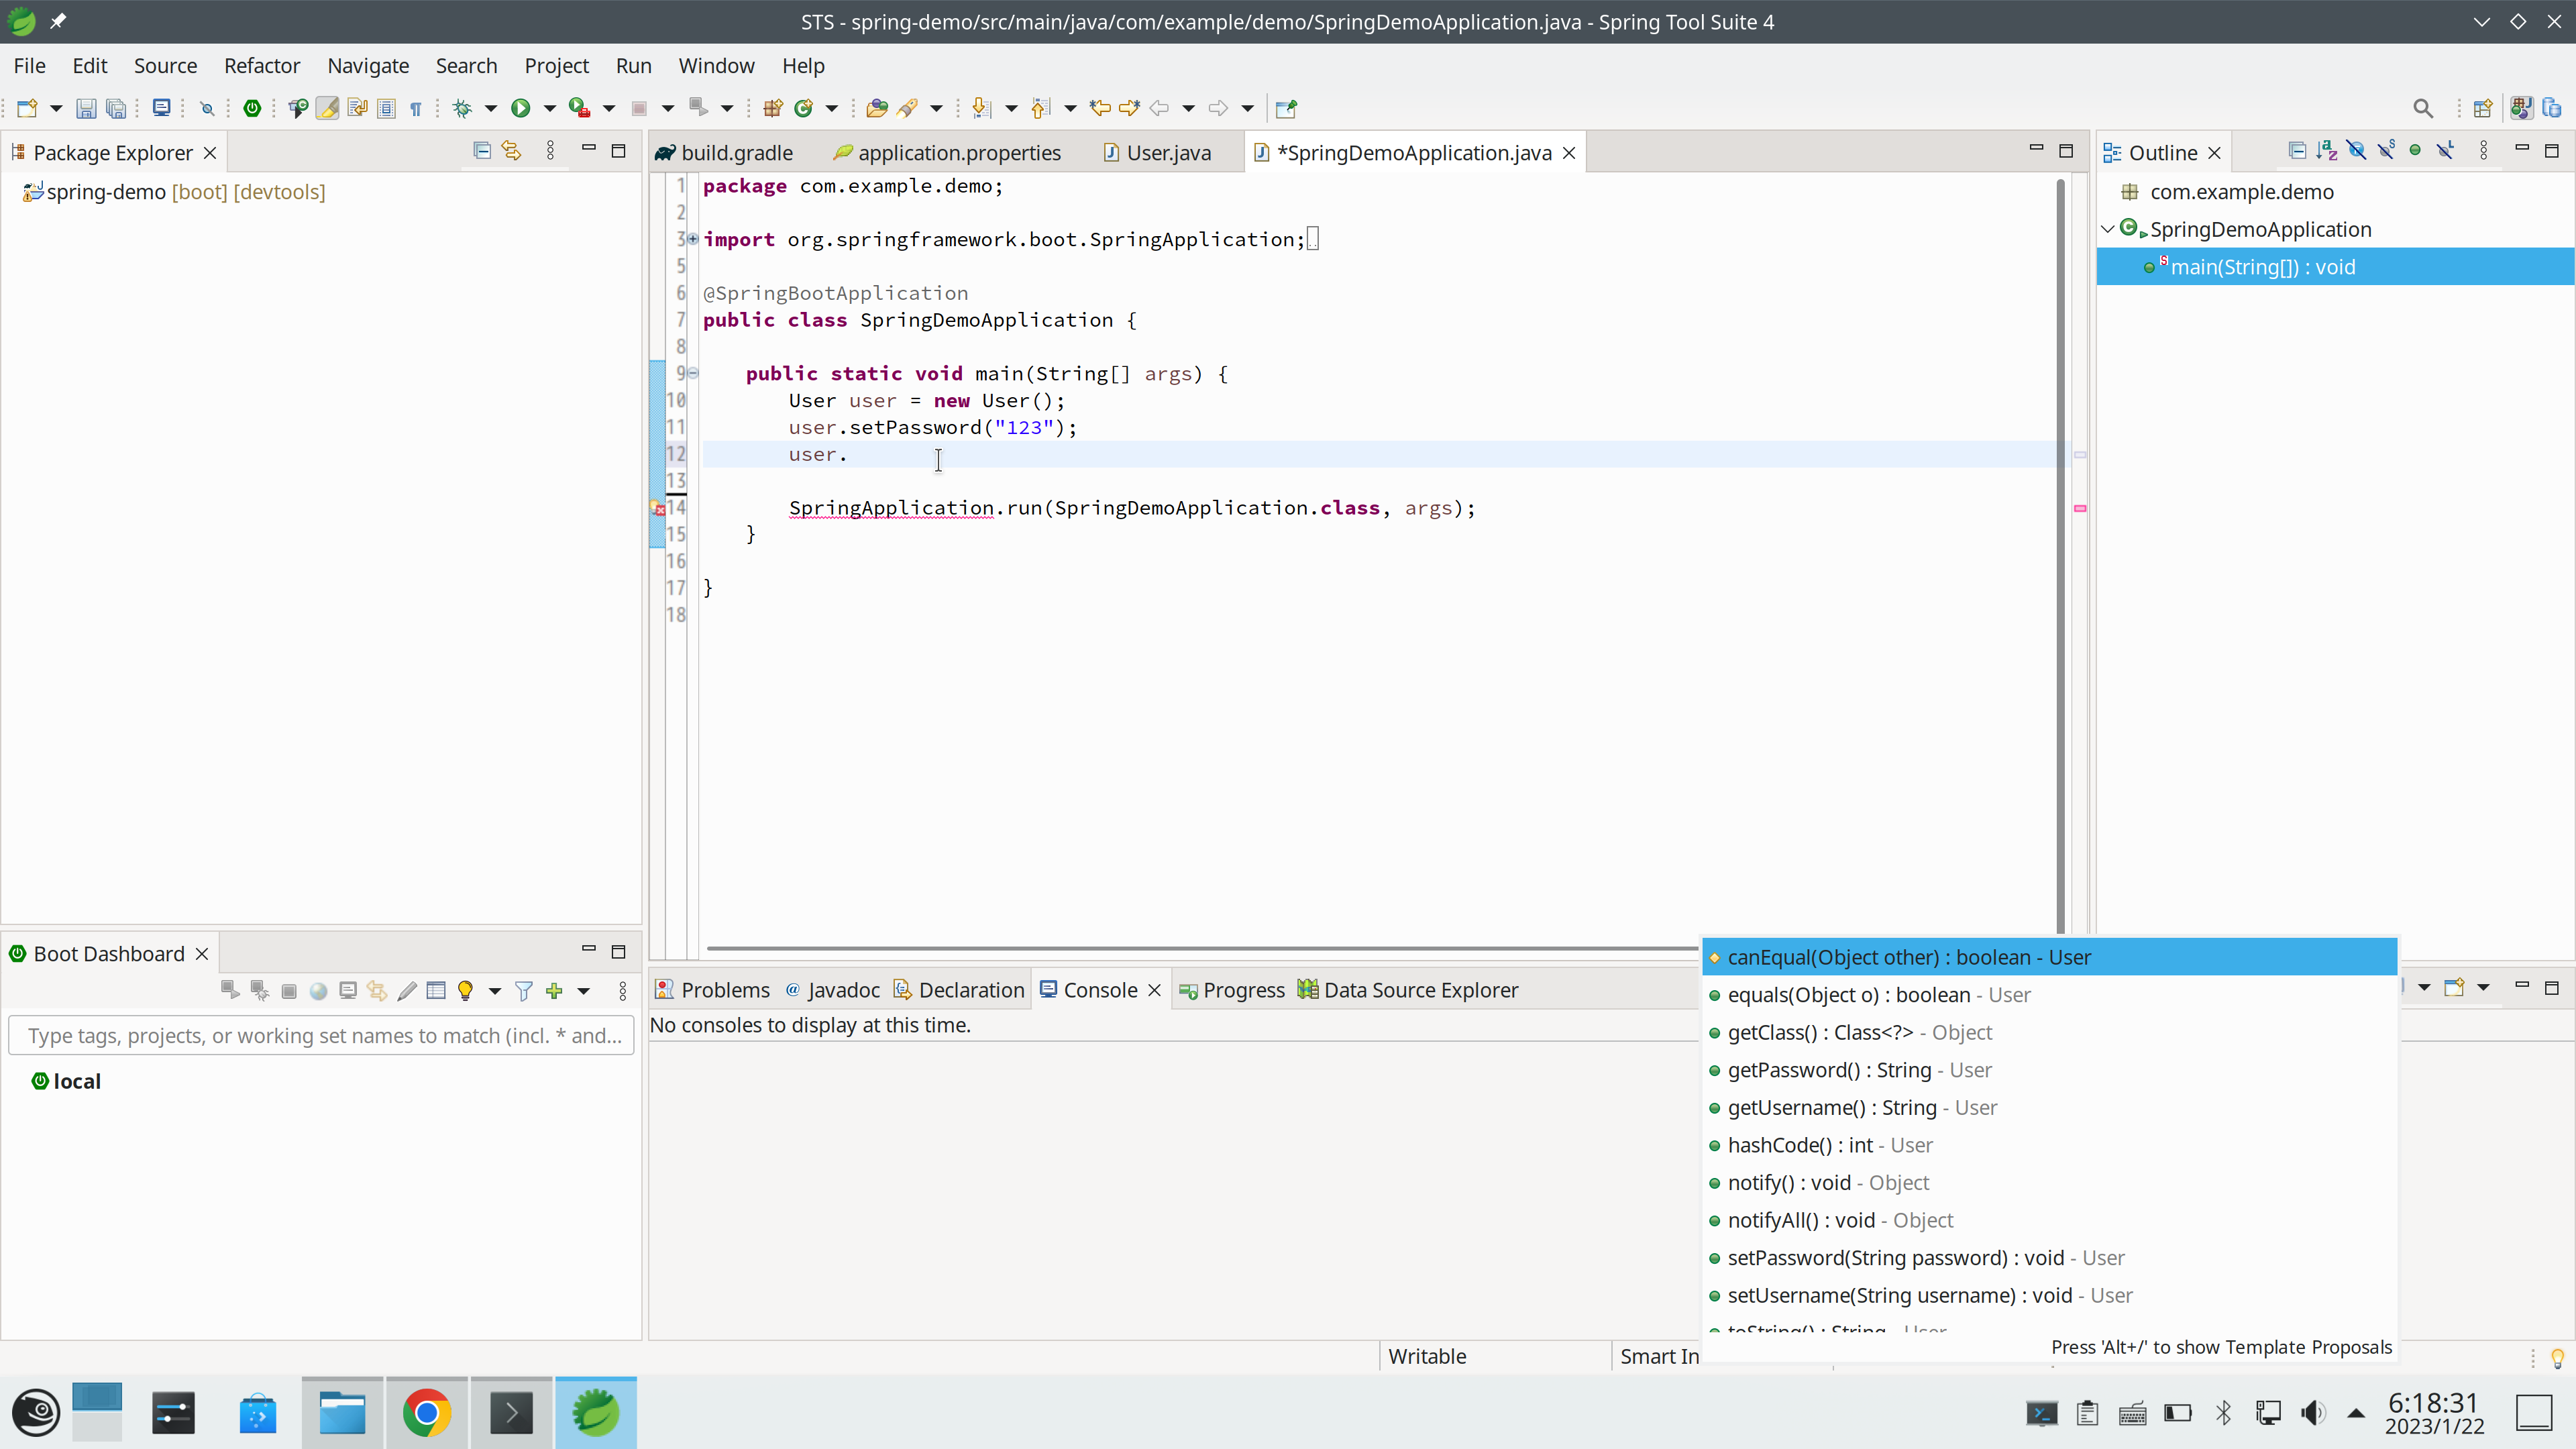2576x1449 pixels.
Task: Toggle Show Whitespace Characters in the toolbar
Action: (417, 108)
